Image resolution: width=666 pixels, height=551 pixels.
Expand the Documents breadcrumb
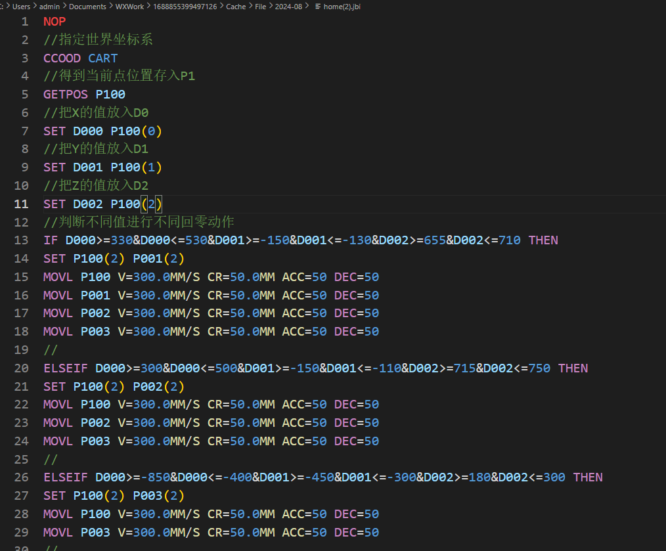pyautogui.click(x=87, y=7)
